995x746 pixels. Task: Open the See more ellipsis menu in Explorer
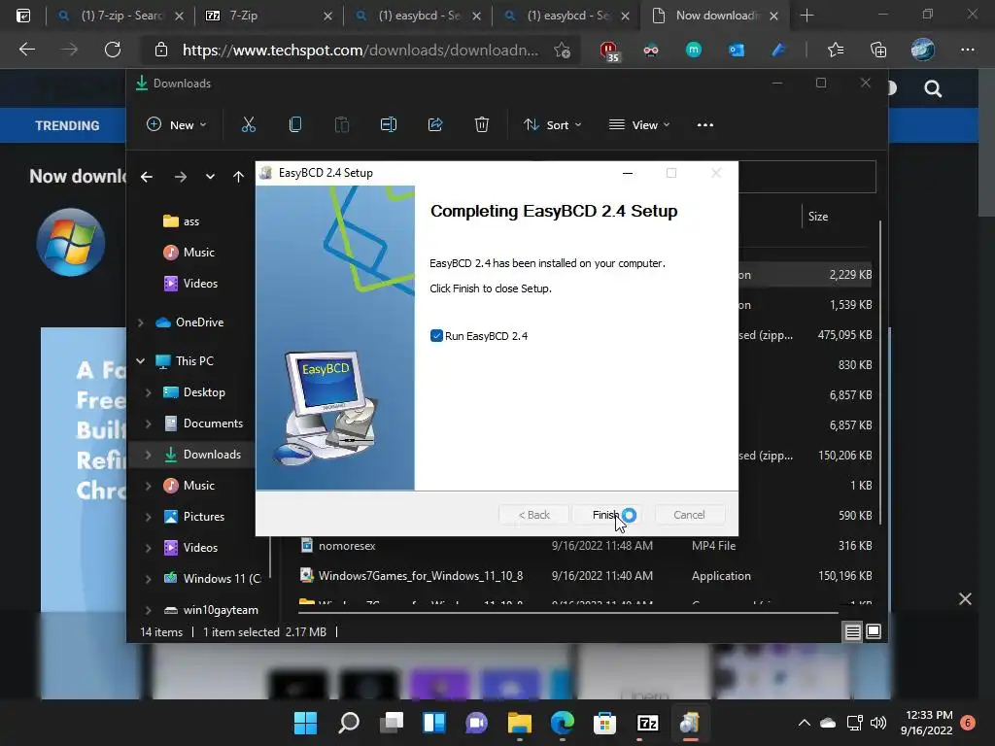(705, 125)
